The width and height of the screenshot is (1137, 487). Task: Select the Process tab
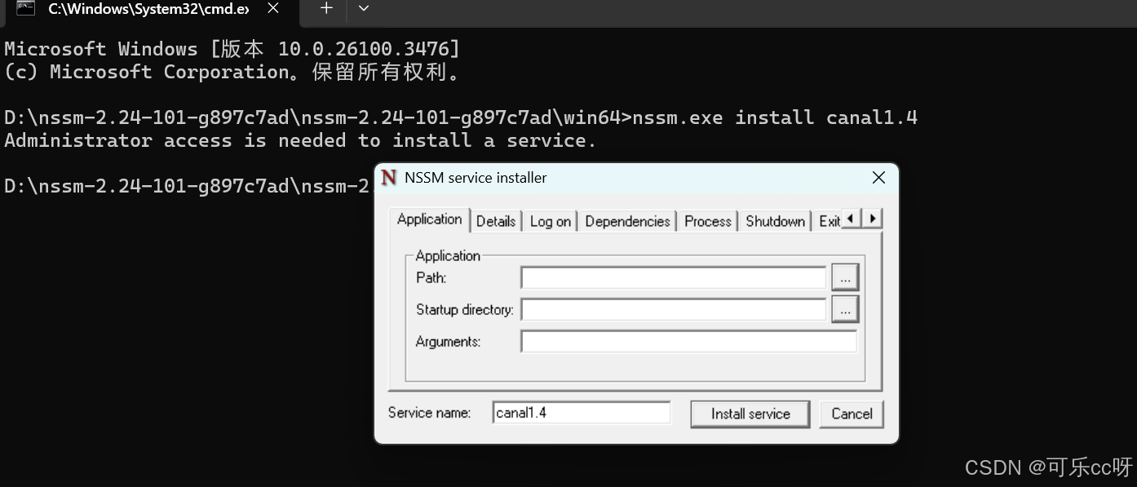(x=708, y=221)
